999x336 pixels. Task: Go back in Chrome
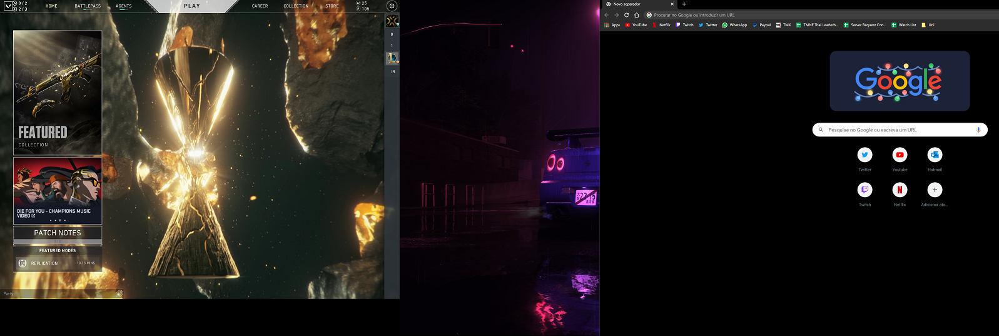pos(606,15)
